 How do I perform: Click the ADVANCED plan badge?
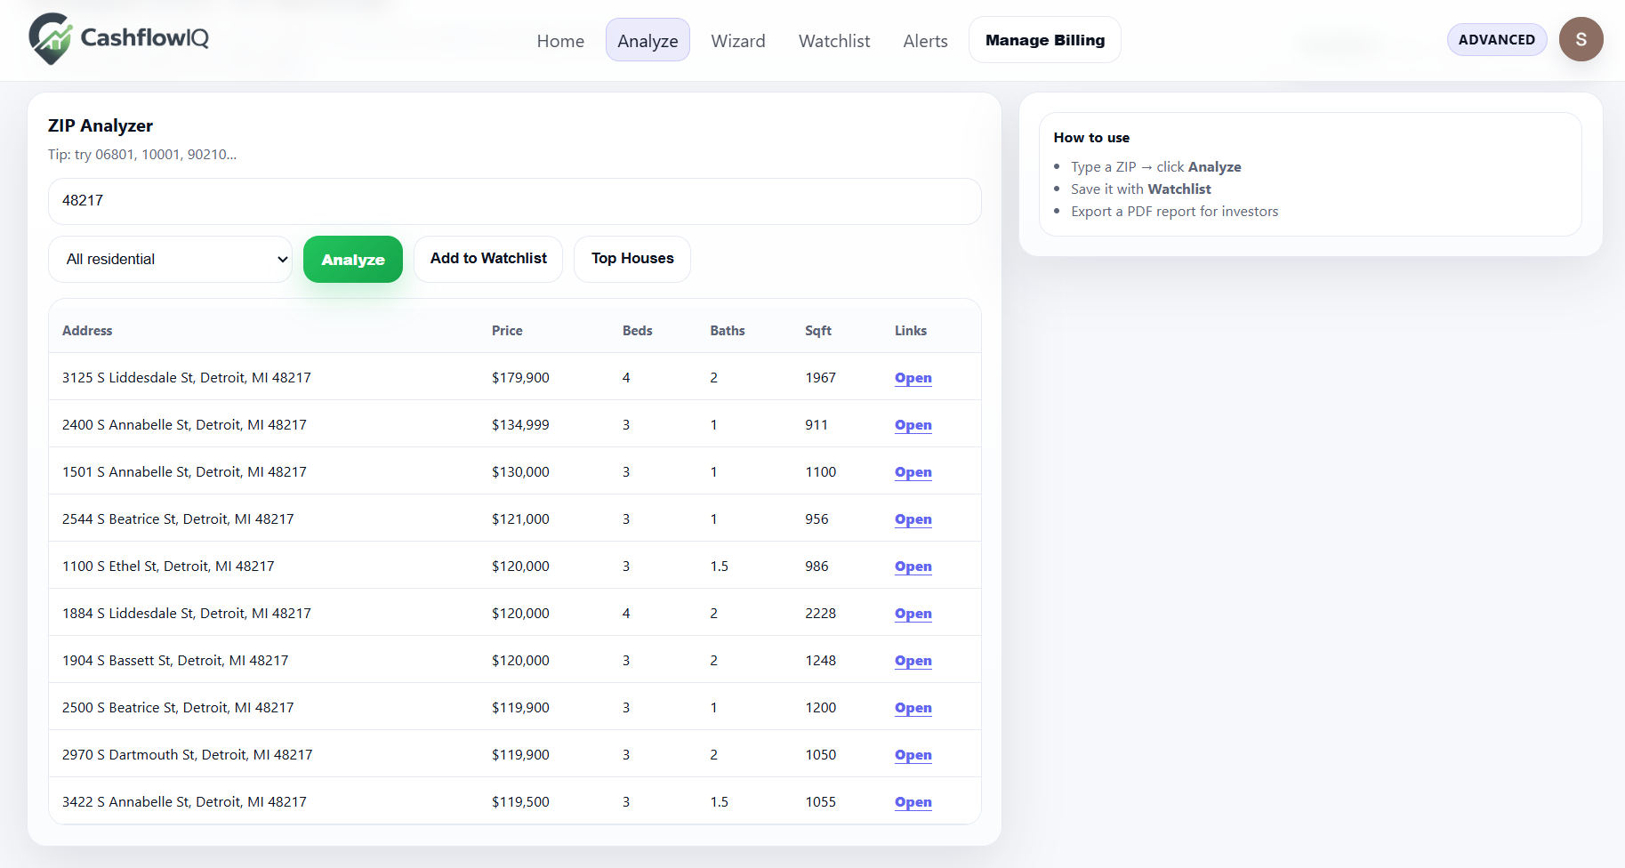1497,39
